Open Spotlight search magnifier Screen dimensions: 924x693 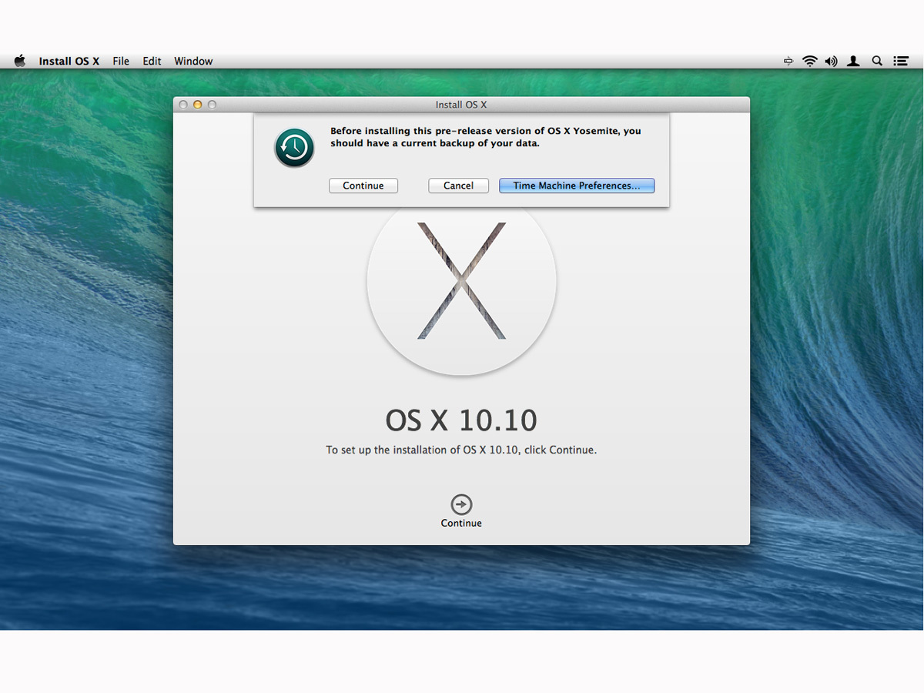point(877,61)
